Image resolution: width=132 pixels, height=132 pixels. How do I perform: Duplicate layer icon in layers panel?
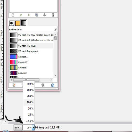37,15
